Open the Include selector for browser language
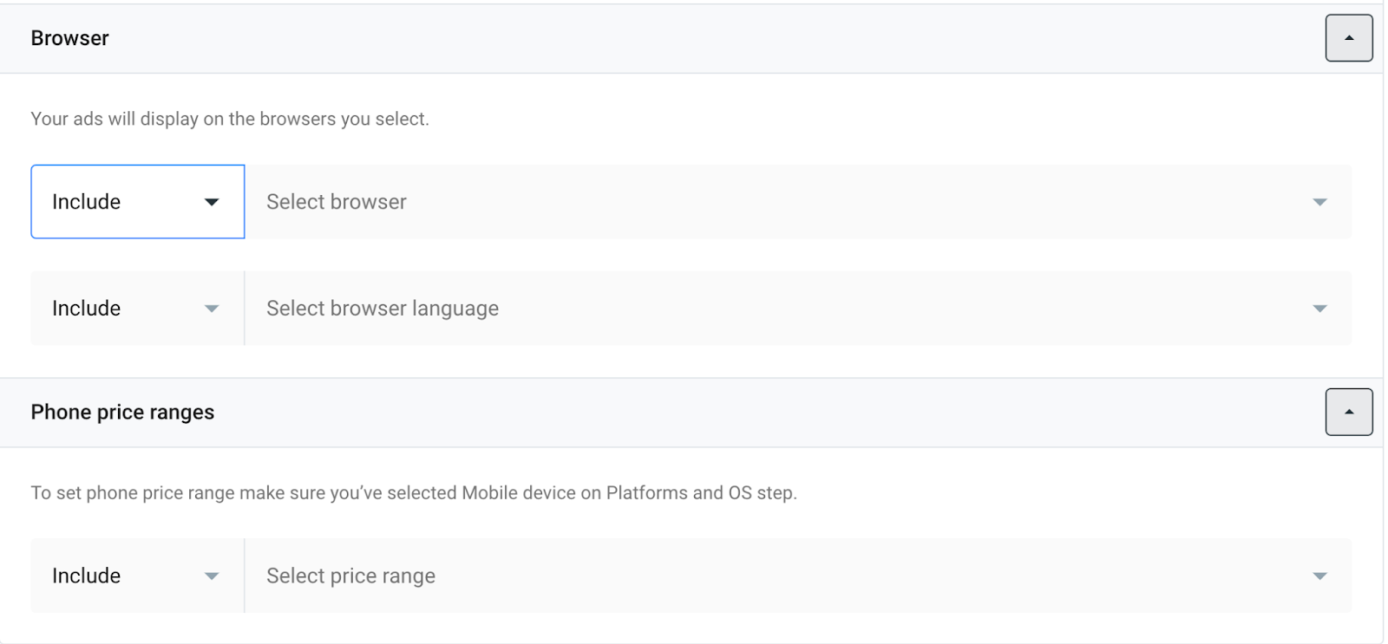This screenshot has height=644, width=1388. click(x=137, y=309)
